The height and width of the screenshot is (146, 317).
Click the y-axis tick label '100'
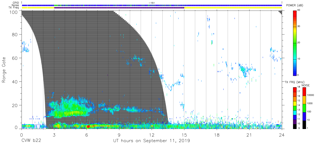tap(14, 12)
